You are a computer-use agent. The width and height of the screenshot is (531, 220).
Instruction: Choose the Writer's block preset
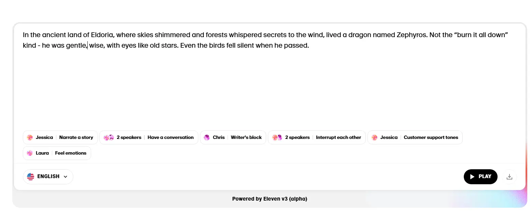pos(246,137)
